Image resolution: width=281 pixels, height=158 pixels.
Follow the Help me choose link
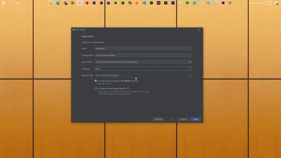click(104, 83)
